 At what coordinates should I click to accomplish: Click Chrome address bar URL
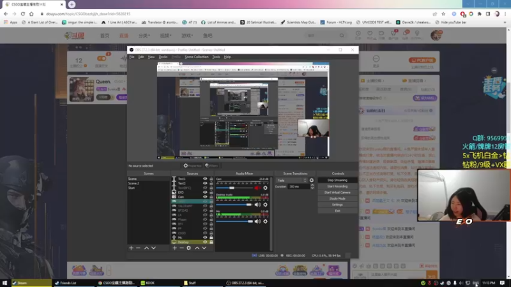[88, 14]
